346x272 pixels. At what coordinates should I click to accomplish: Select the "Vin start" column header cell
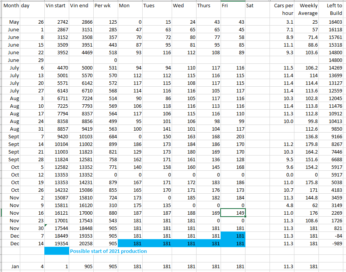coord(56,6)
